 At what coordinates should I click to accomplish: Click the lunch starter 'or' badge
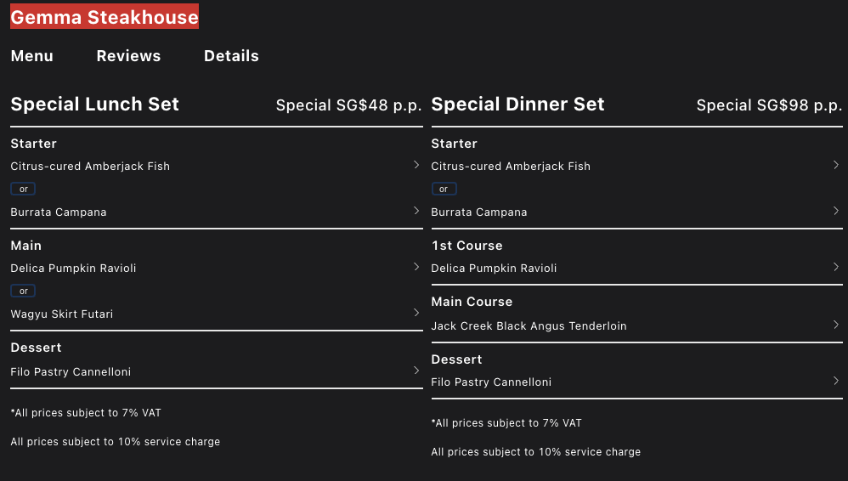click(23, 190)
